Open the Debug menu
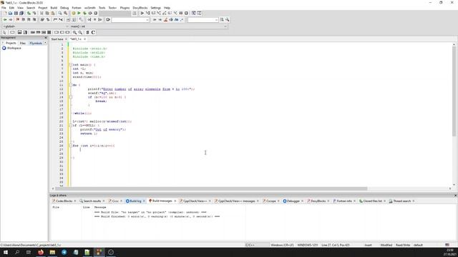 (64, 8)
